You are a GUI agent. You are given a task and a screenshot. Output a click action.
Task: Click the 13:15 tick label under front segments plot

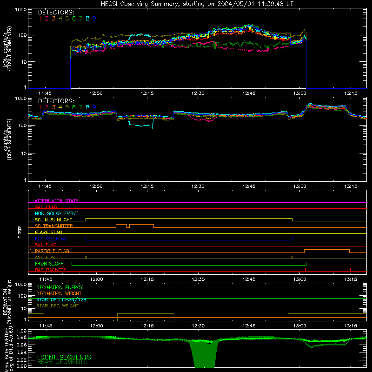[351, 93]
